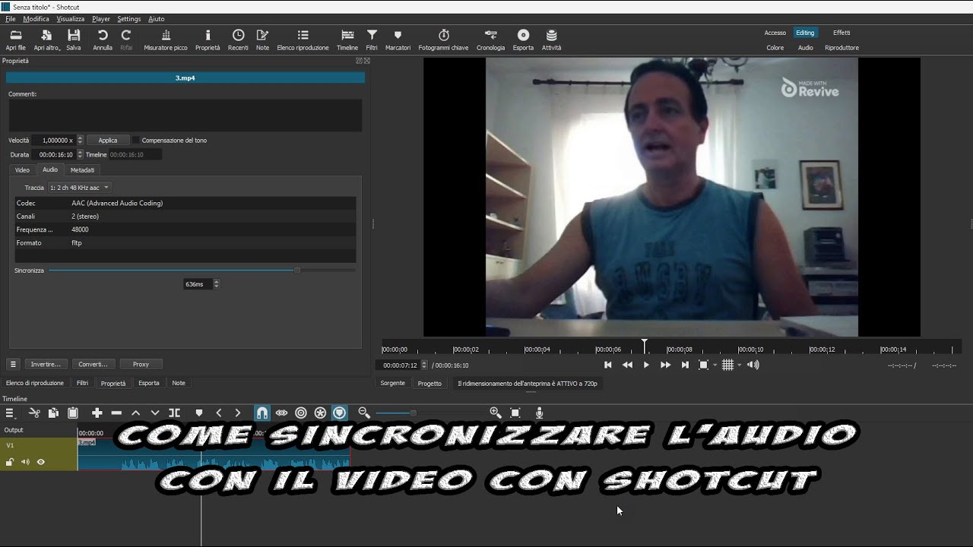Open the timeline hamburger menu
Screen dimensions: 973x547
(10, 413)
